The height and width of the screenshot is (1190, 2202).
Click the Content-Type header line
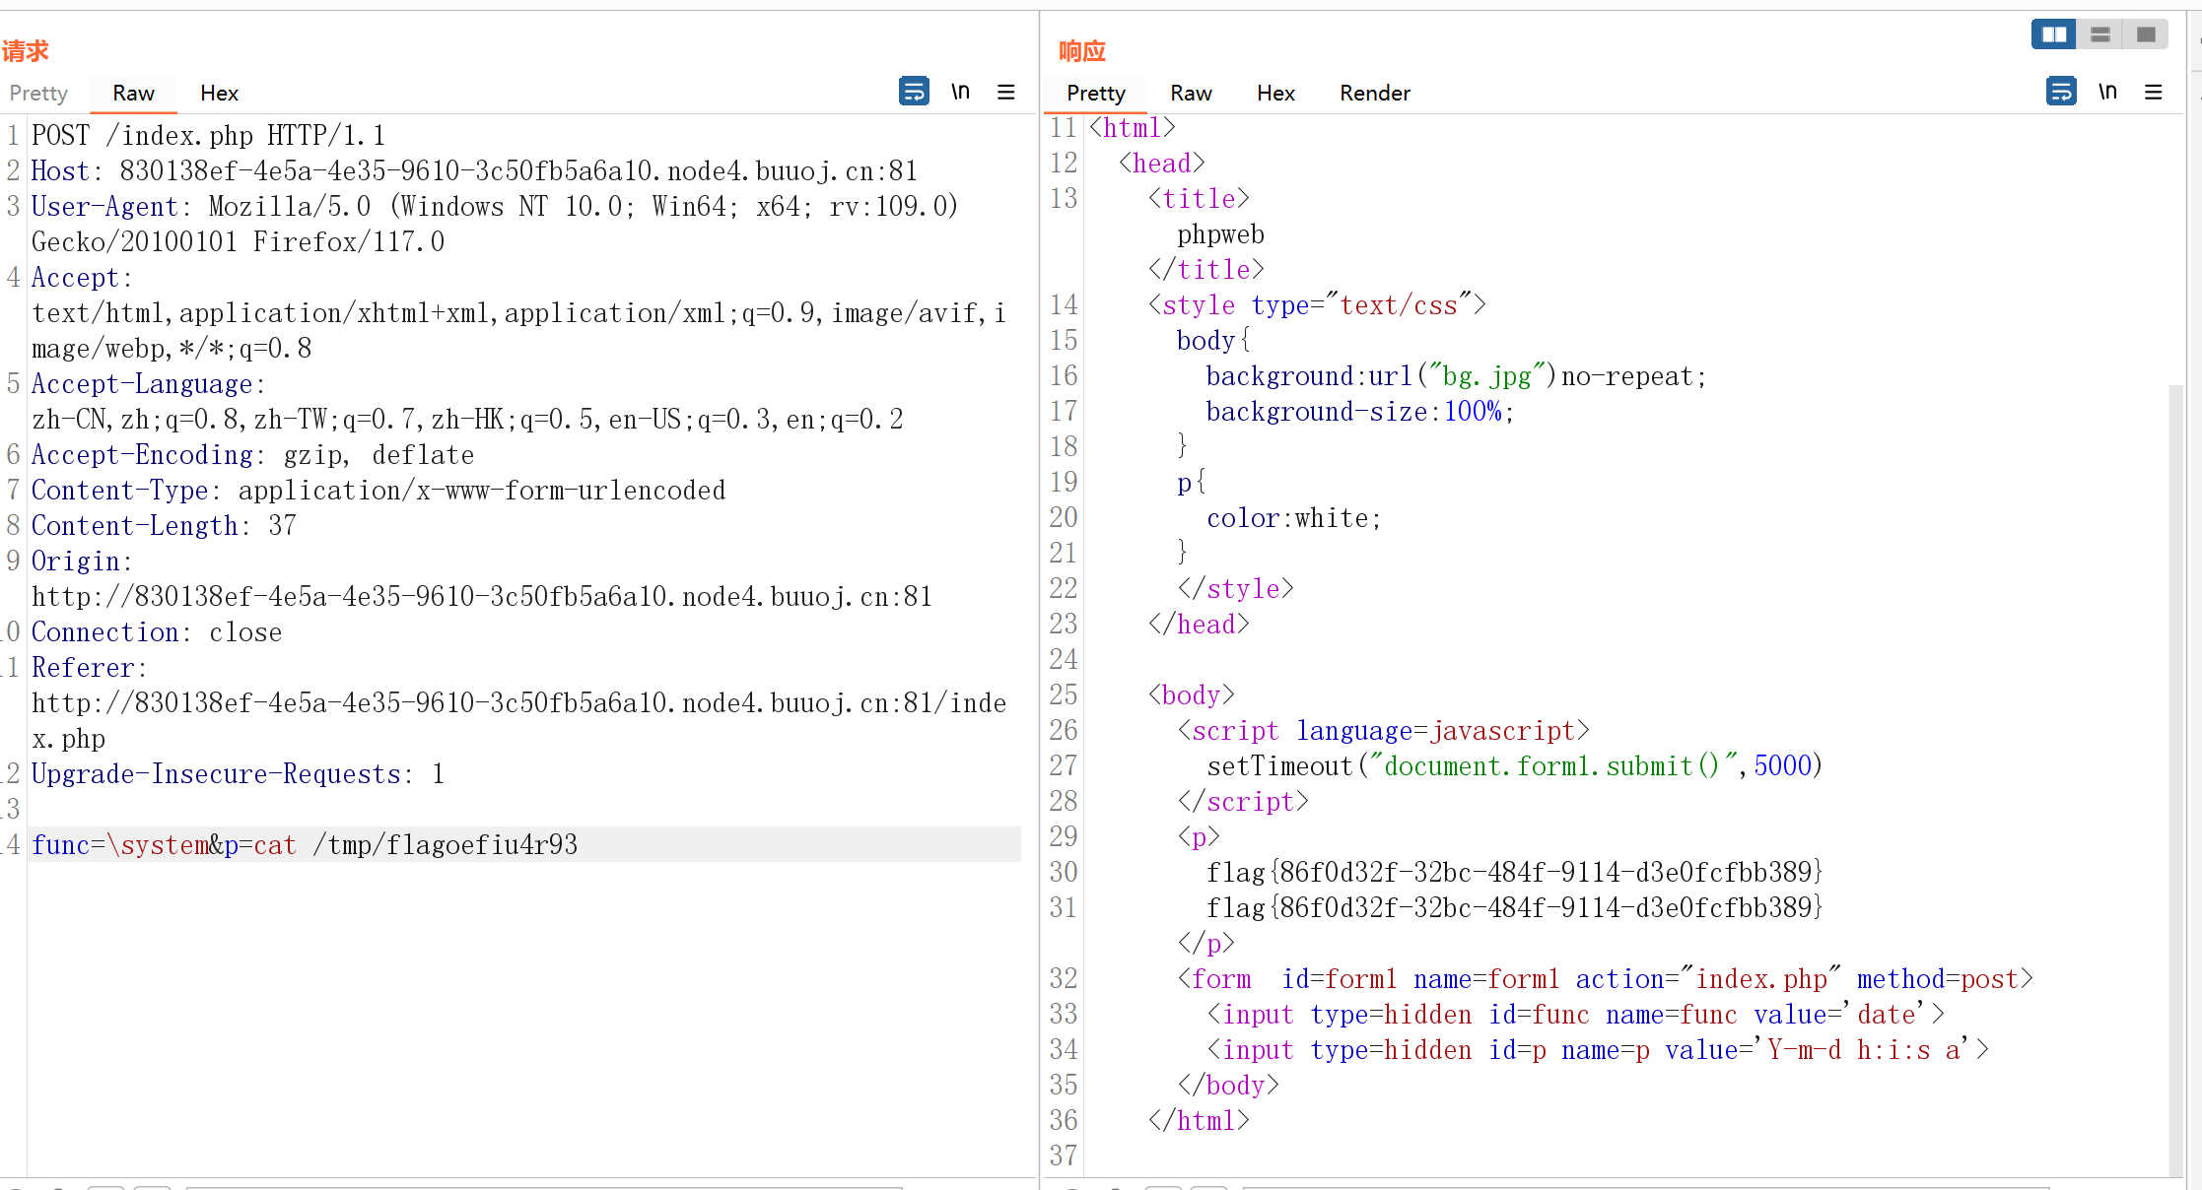378,491
